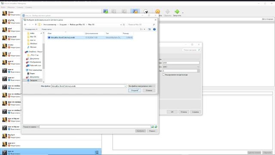
Task: Click the Открыть button
Action: point(134,90)
